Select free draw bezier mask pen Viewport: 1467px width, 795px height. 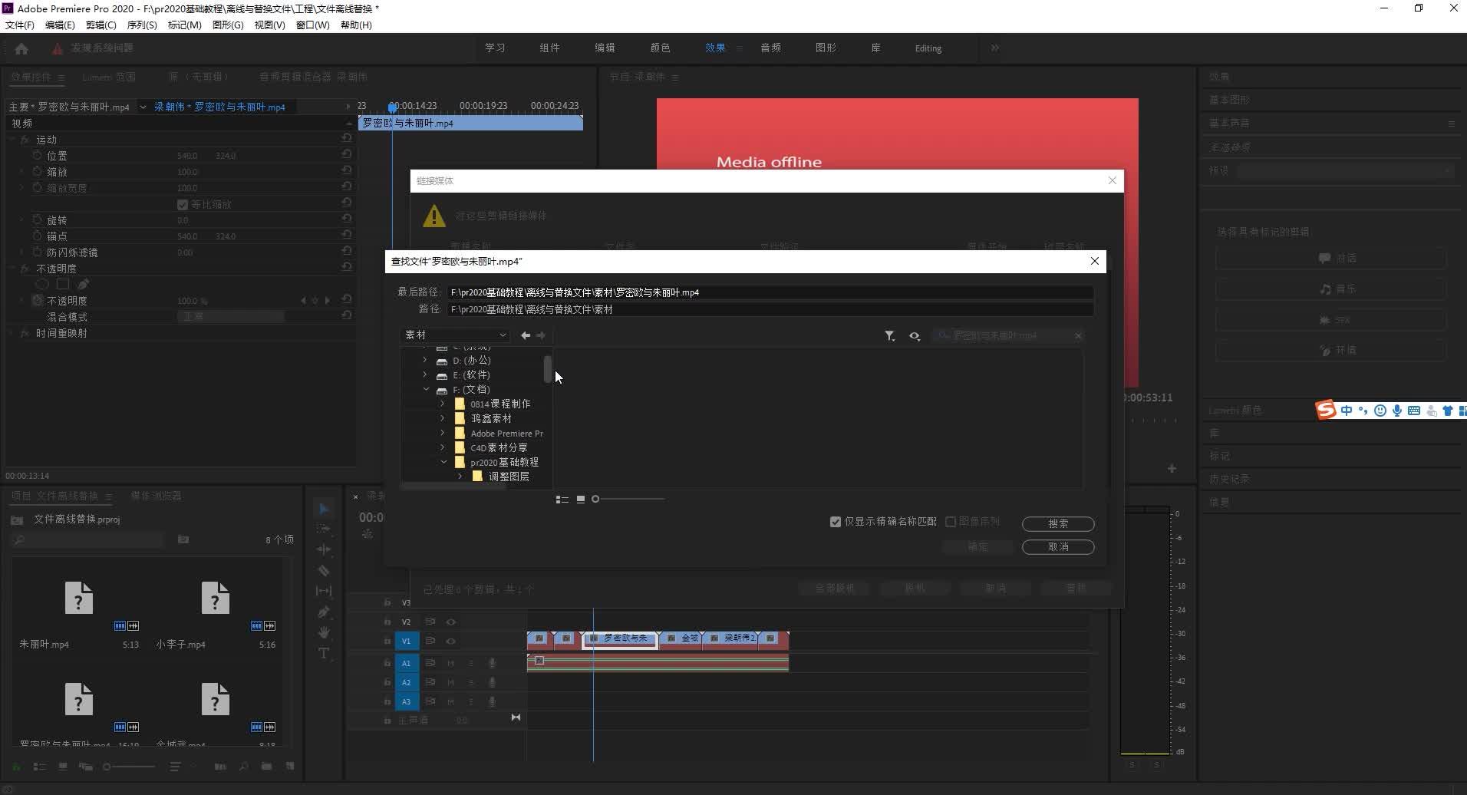[83, 284]
